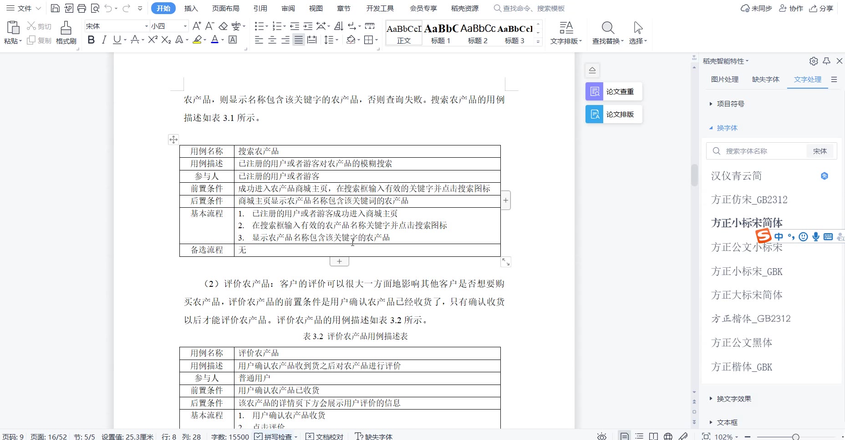Image resolution: width=845 pixels, height=440 pixels.
Task: Open the font name dropdown showing 宋体
Action: pyautogui.click(x=147, y=26)
